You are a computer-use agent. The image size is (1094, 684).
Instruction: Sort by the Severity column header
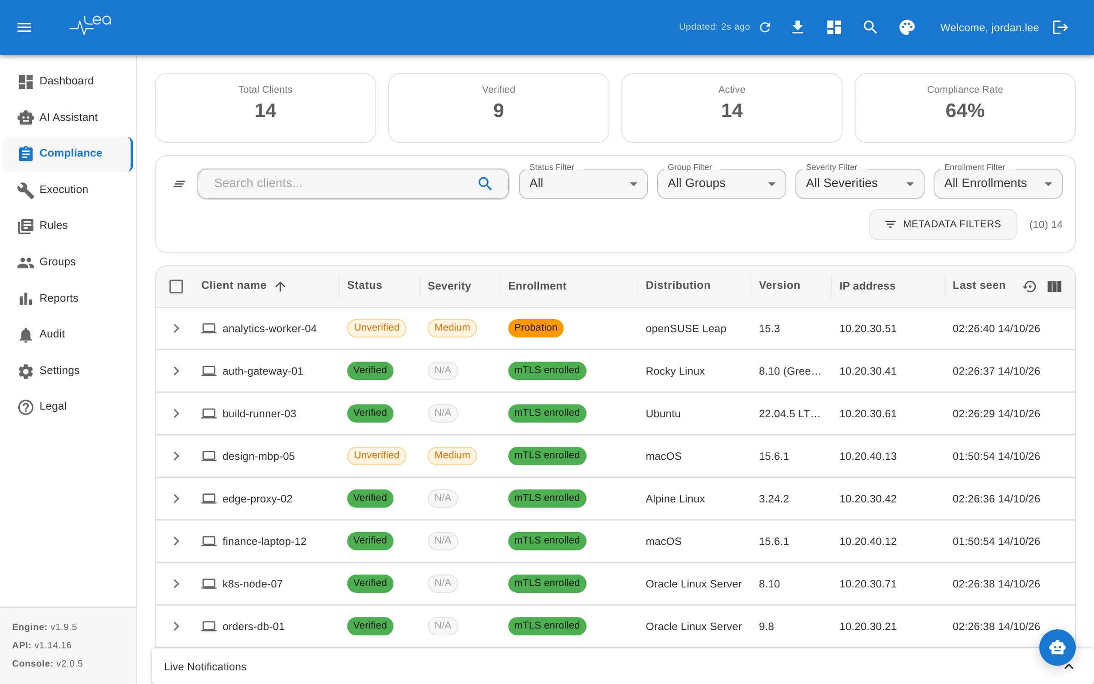point(449,286)
